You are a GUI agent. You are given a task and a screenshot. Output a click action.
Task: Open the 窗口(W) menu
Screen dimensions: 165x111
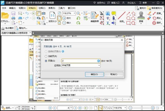tap(72, 8)
